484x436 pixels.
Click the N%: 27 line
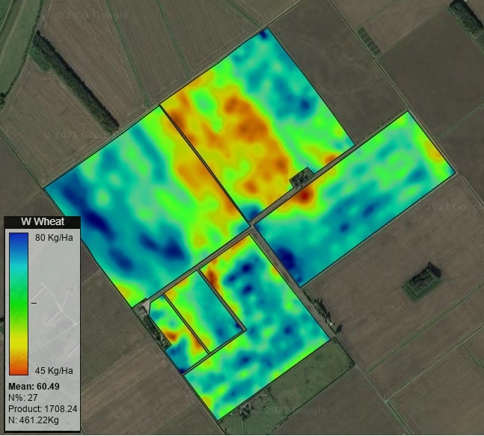[x=23, y=397]
